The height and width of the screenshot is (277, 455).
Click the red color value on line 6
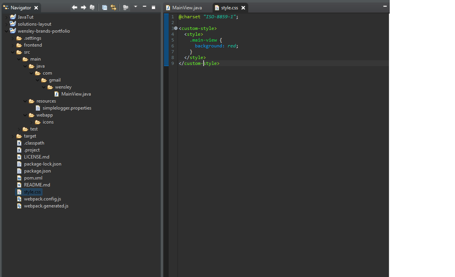pyautogui.click(x=232, y=46)
